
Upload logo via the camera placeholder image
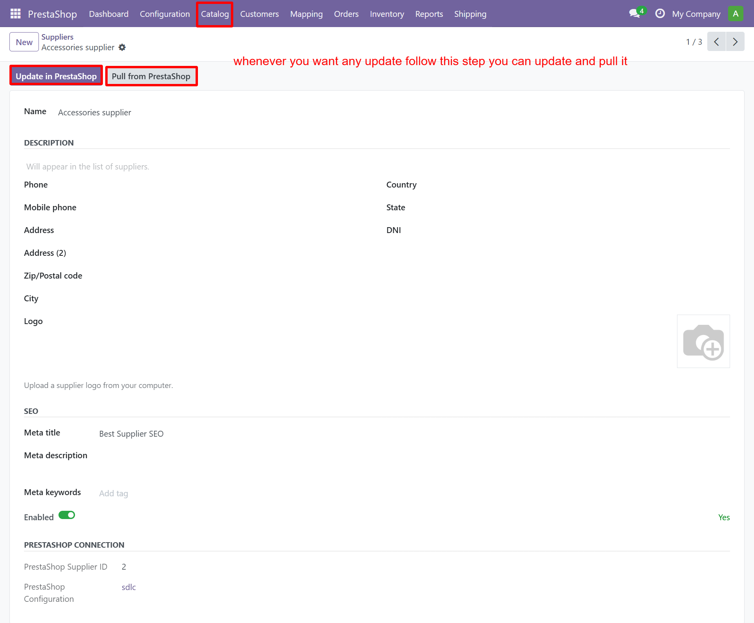click(x=703, y=341)
